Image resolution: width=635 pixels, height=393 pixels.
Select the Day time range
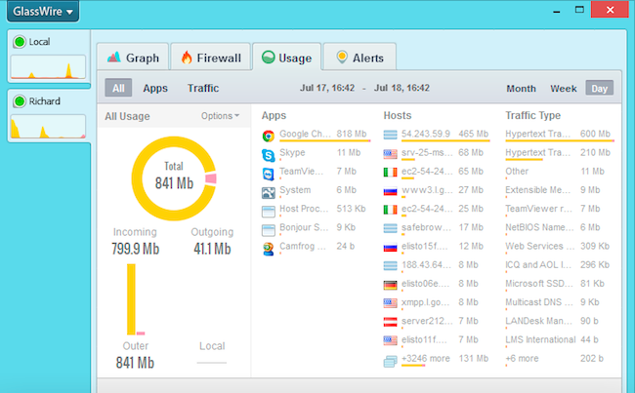[x=599, y=89]
